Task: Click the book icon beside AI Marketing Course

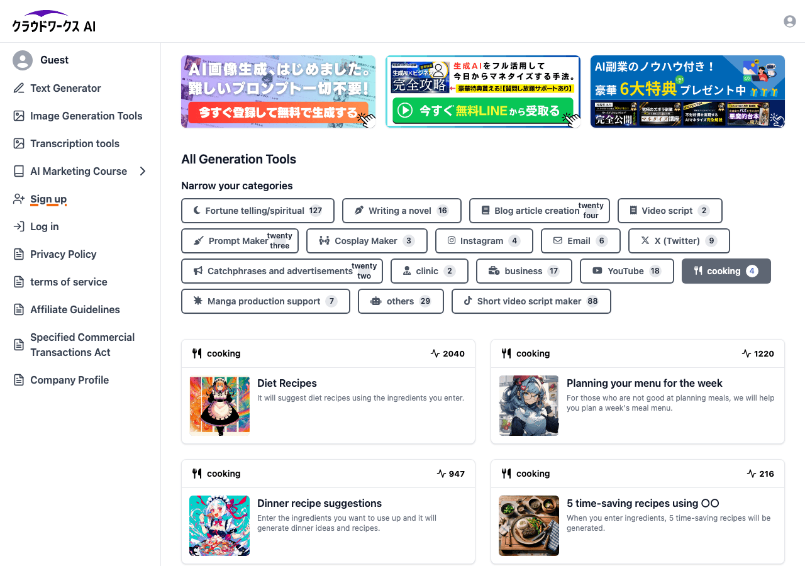Action: (x=19, y=171)
